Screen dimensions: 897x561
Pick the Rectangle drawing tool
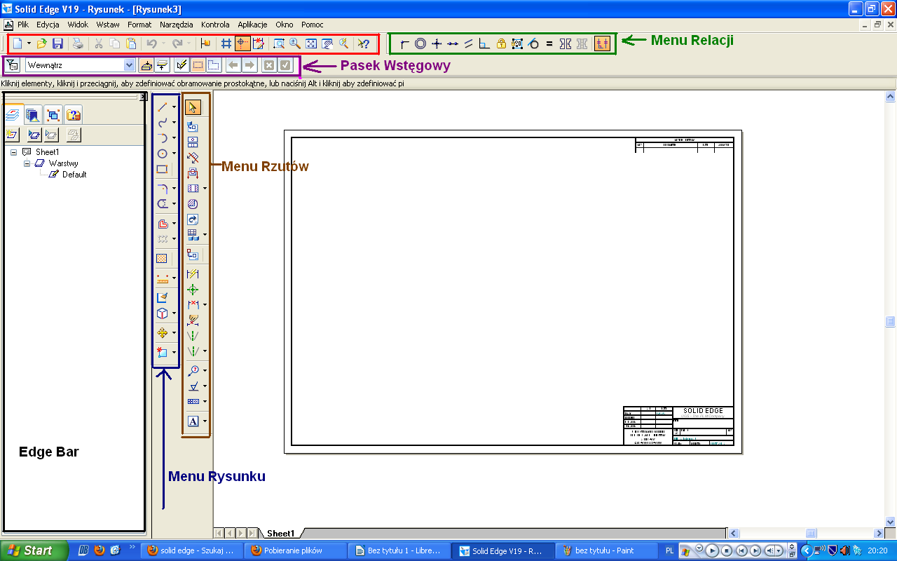tap(162, 169)
